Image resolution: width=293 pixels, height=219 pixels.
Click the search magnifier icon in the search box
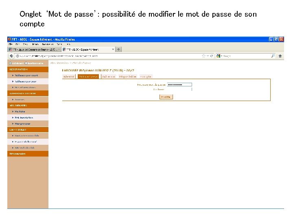click(x=273, y=56)
